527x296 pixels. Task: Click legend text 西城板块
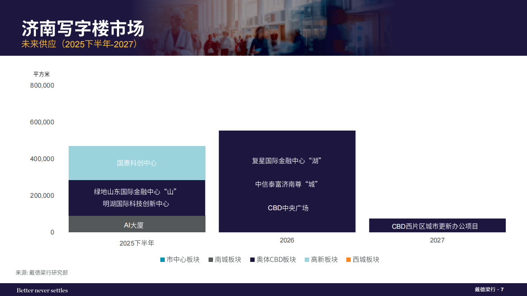pos(366,259)
